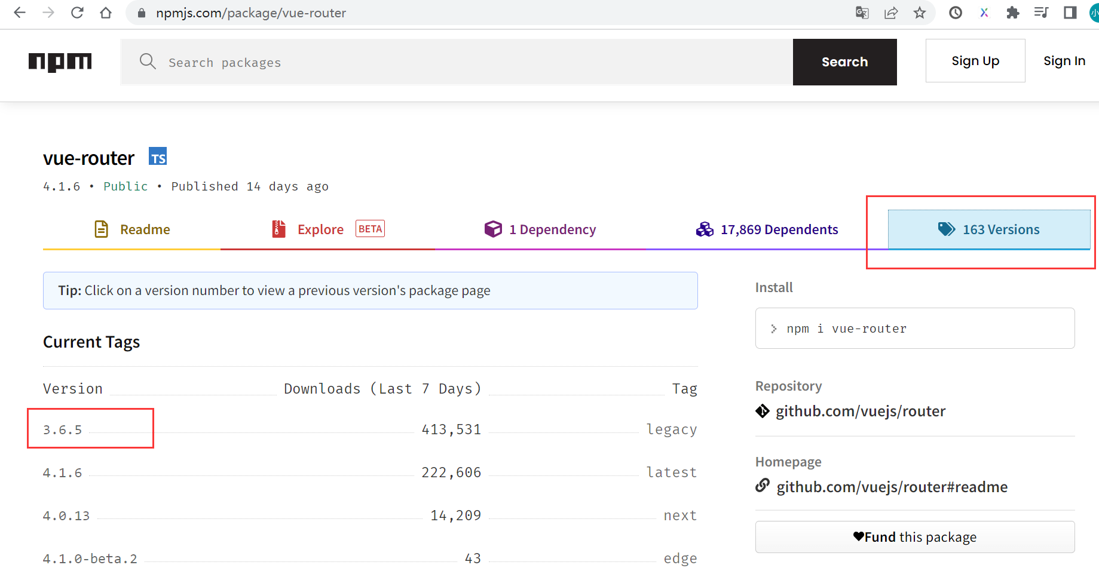Click the Current Tags heading

pos(91,342)
